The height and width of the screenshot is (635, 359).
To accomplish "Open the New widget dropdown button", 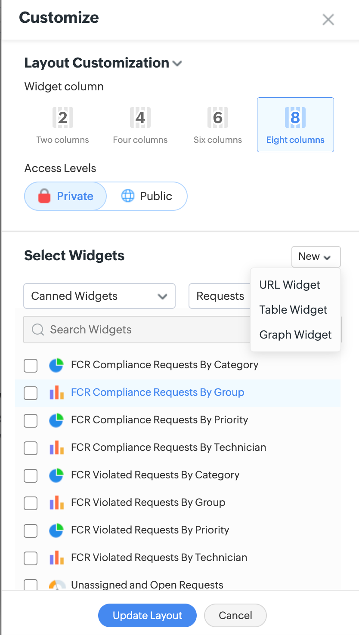I will click(x=316, y=257).
